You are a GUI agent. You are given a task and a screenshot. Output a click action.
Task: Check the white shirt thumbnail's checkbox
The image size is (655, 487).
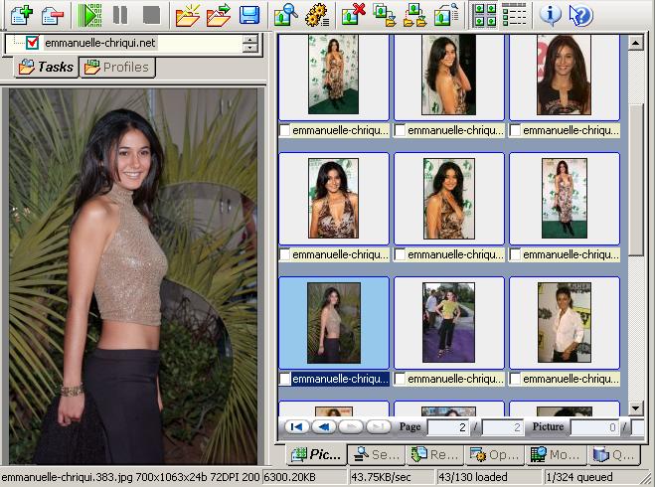coord(515,379)
